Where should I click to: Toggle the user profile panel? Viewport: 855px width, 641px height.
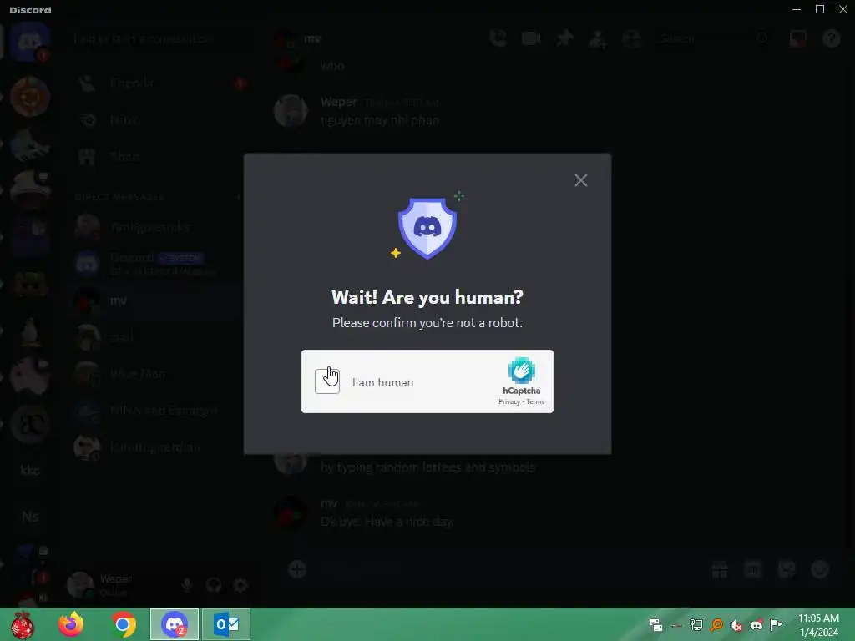631,38
